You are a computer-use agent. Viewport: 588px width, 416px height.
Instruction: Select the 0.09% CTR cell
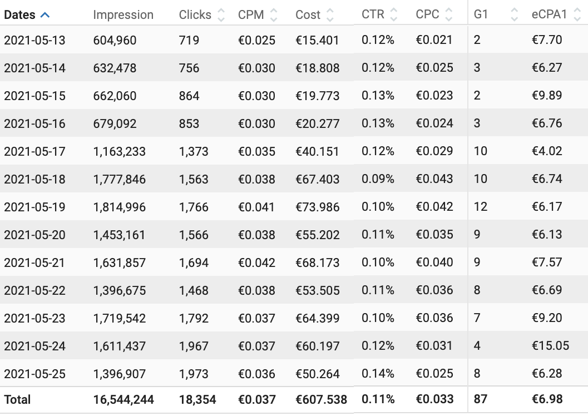pyautogui.click(x=378, y=179)
